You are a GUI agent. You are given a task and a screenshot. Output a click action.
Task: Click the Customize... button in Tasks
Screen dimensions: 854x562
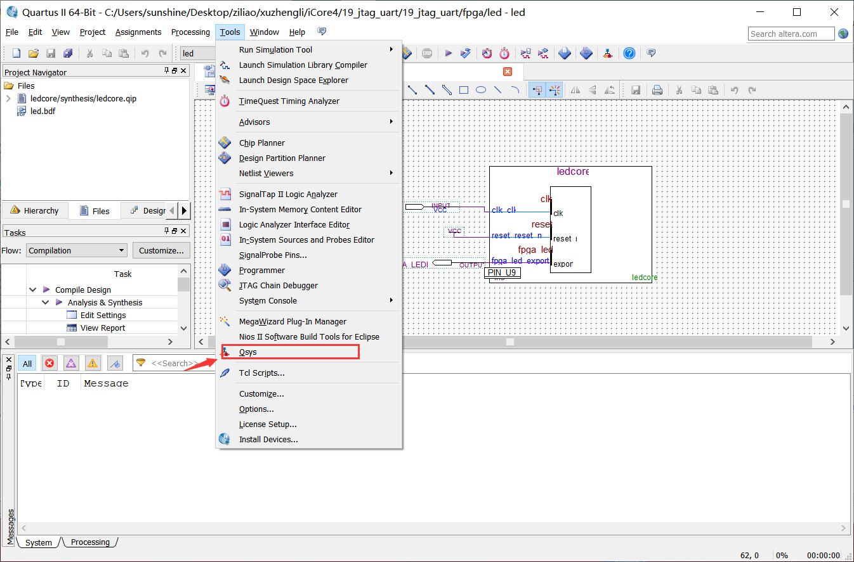pyautogui.click(x=161, y=251)
